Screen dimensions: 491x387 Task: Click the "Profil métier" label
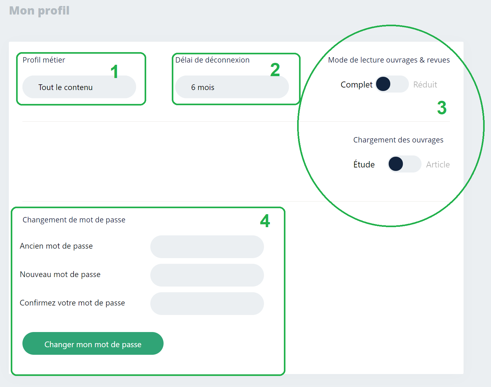[44, 60]
